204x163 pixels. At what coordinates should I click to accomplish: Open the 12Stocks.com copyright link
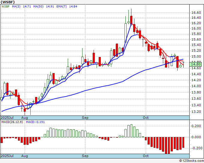[x=191, y=161]
